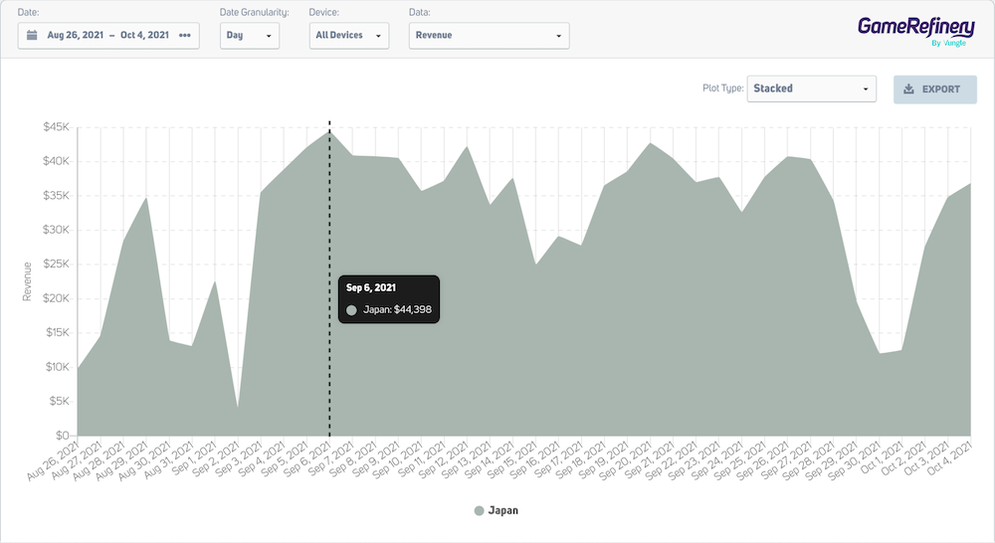This screenshot has width=995, height=543.
Task: Click the Oct 4, 2021 x-axis label
Action: pyautogui.click(x=949, y=458)
